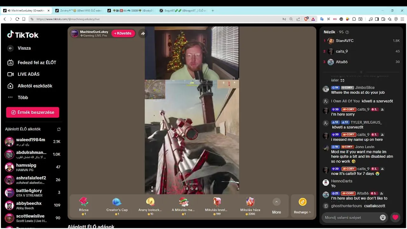
Task: Reload the page
Action: click(x=17, y=19)
